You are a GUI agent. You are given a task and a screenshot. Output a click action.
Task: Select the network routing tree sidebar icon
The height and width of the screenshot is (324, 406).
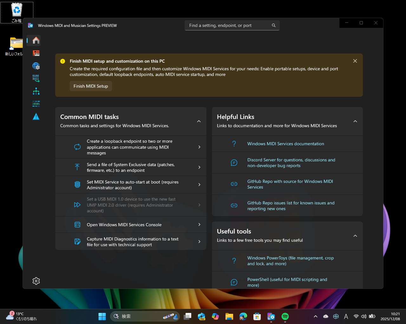point(36,91)
